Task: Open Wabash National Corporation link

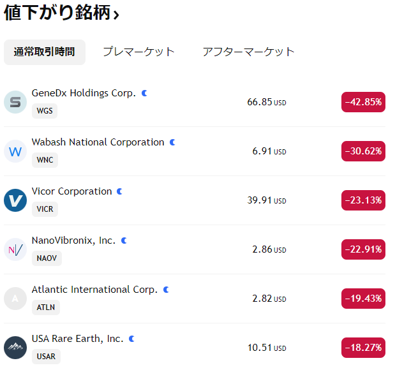Action: (x=98, y=142)
